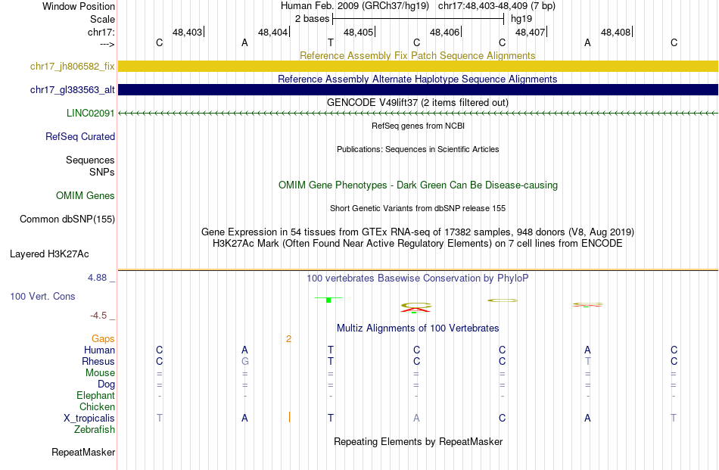The height and width of the screenshot is (470, 719).
Task: Click the H3K27Ac Mark track title
Action: click(418, 244)
